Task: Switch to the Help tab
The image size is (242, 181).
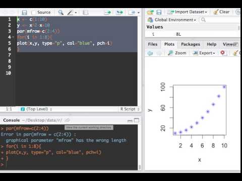Action: 211,44
